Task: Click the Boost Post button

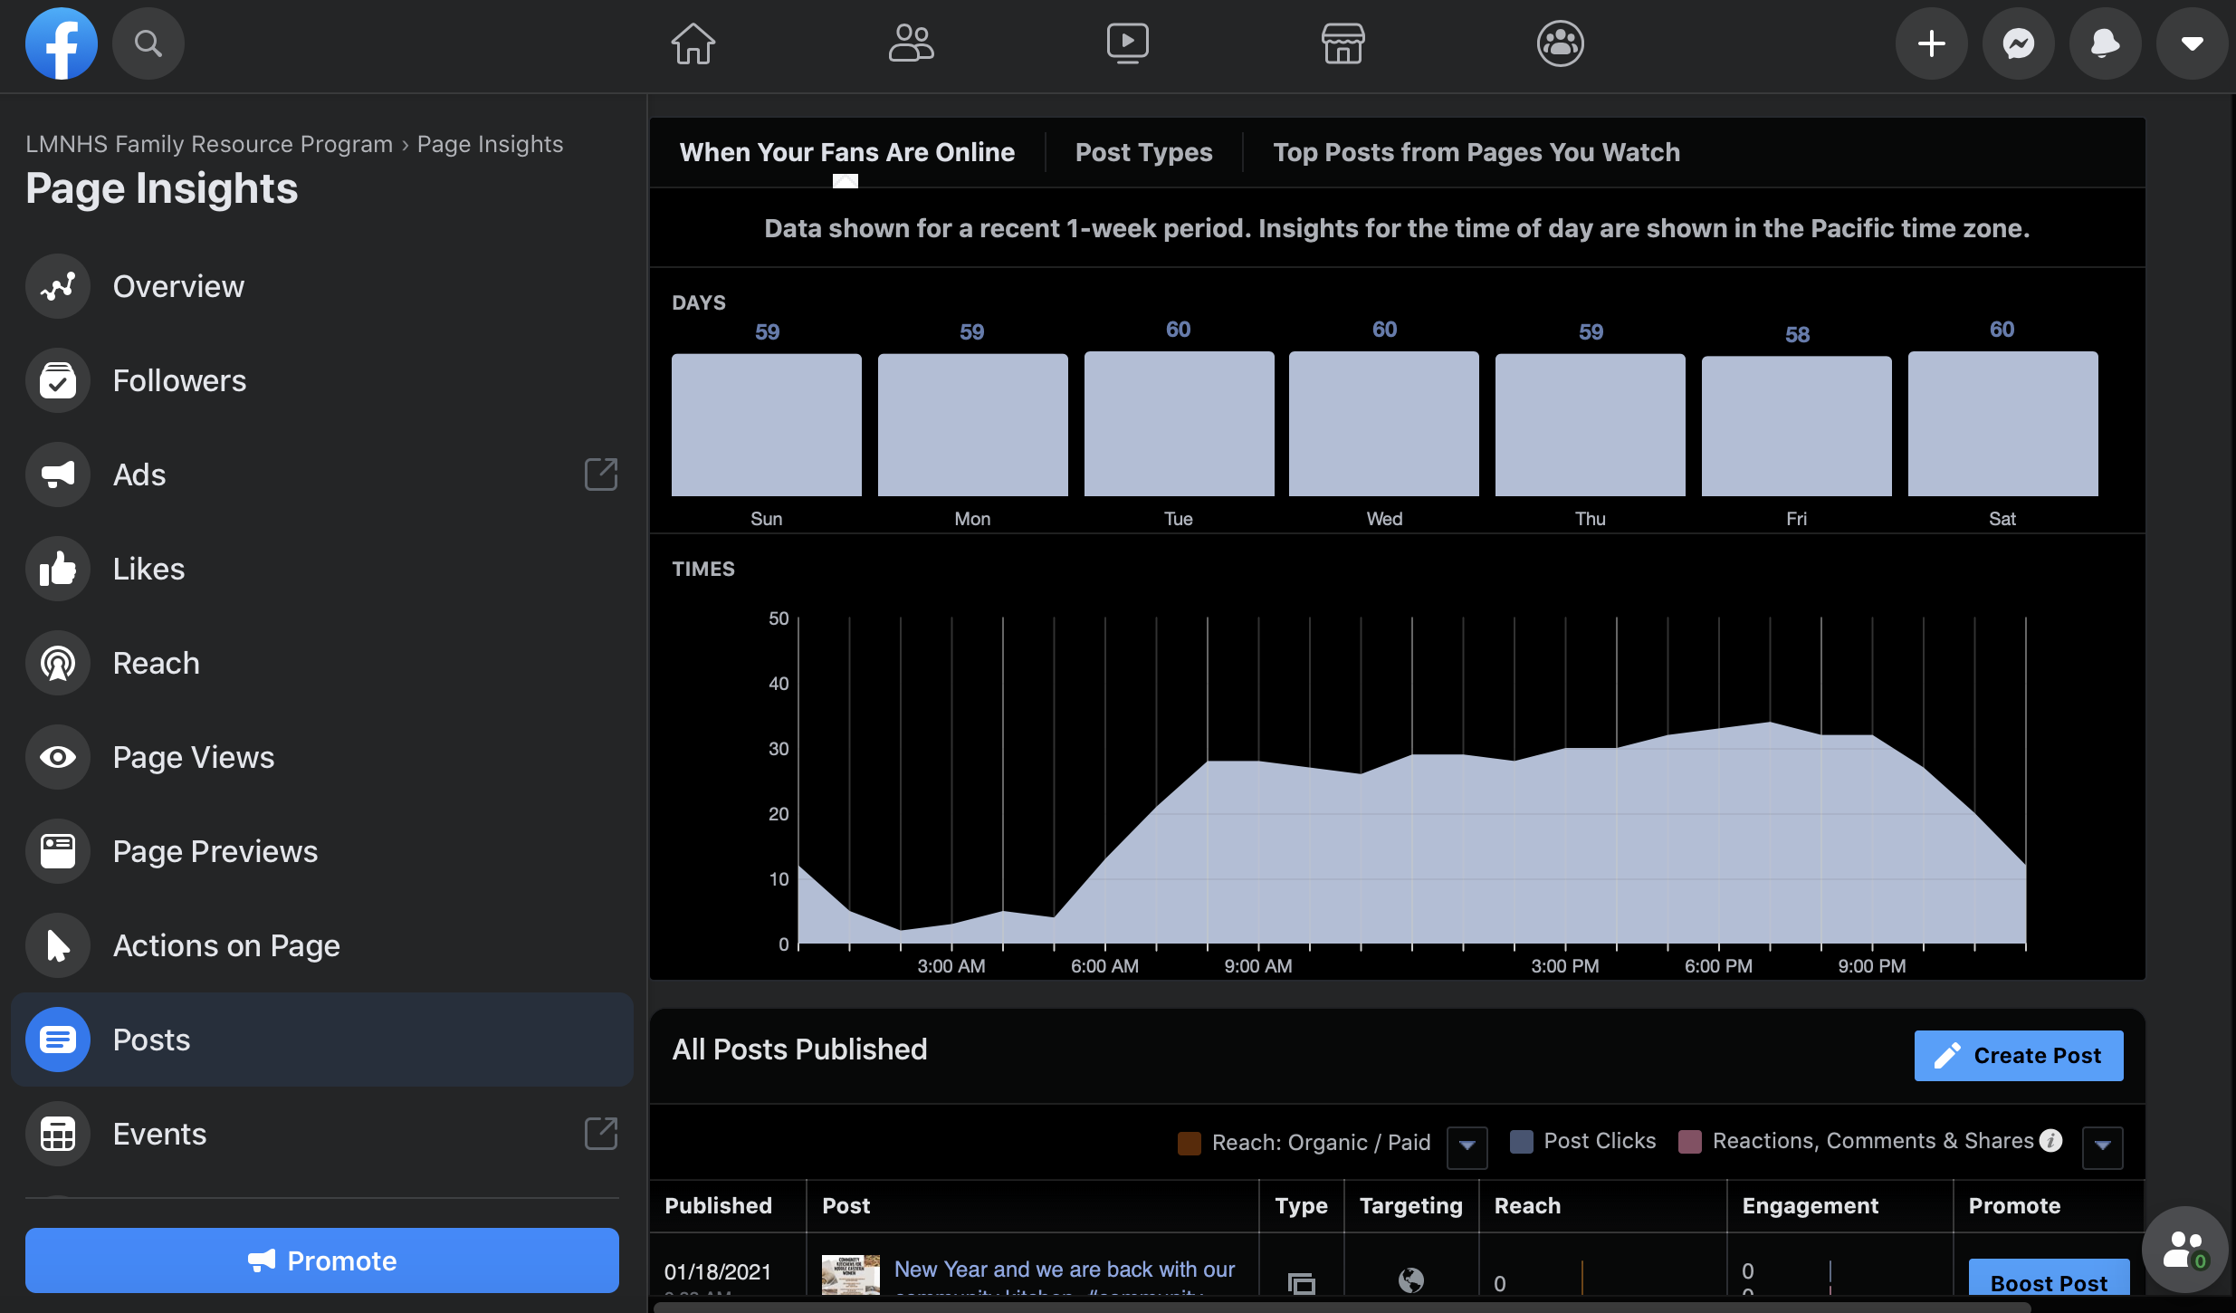Action: pyautogui.click(x=2049, y=1277)
